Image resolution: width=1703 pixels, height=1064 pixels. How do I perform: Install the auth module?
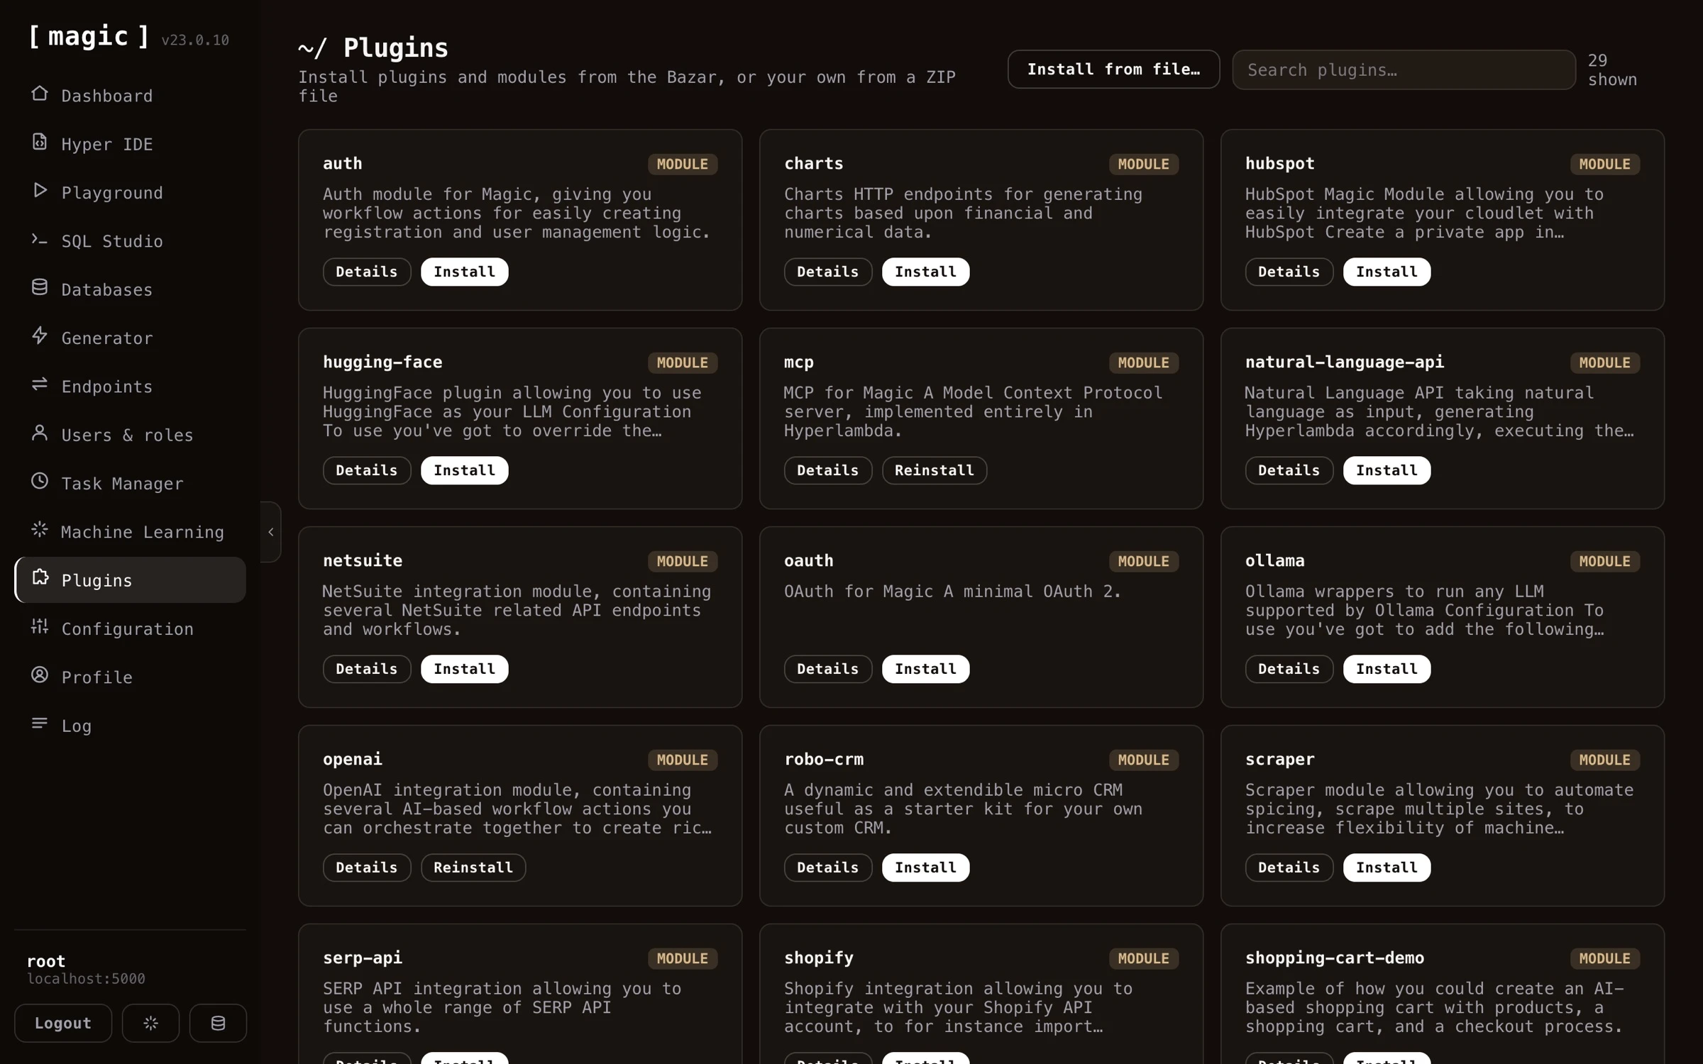(464, 272)
